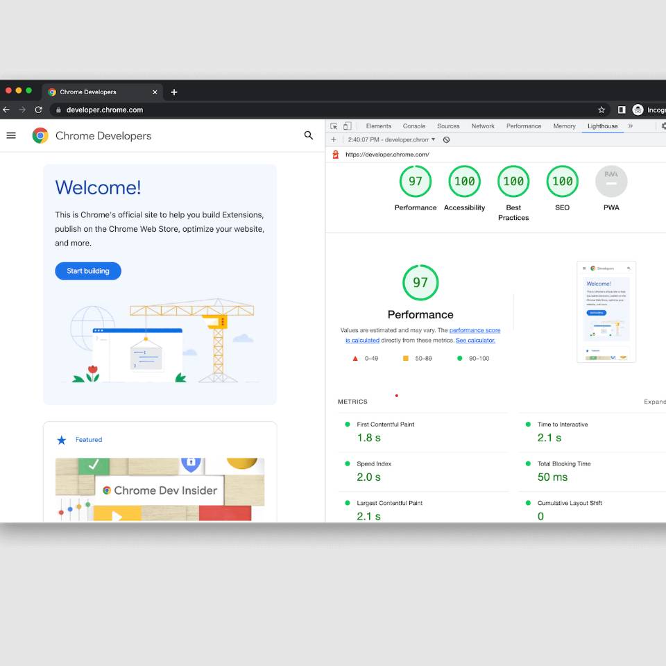Click Lighthouse logo beside report URL

point(336,155)
